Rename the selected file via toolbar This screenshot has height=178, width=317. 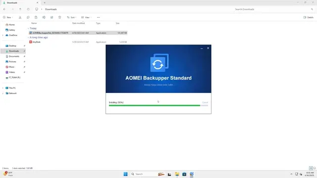pyautogui.click(x=44, y=17)
